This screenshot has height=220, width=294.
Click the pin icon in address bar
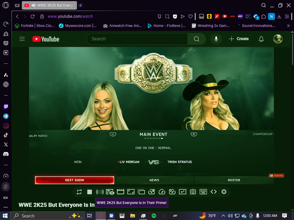(159, 16)
